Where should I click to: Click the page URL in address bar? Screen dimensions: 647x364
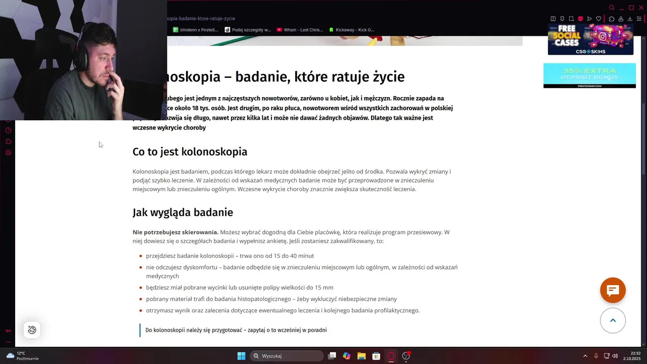tap(201, 19)
